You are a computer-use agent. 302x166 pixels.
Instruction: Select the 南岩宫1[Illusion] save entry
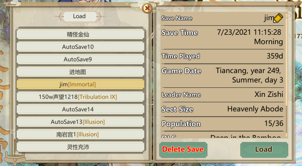pos(80,135)
